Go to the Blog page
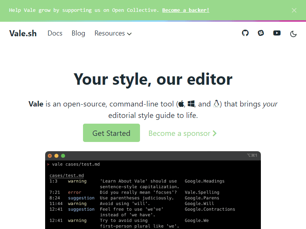The image size is (306, 229). 78,33
